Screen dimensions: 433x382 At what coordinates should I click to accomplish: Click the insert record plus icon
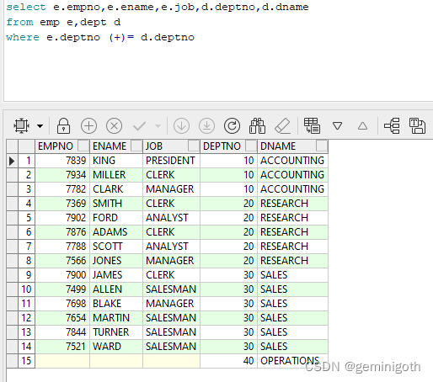(88, 125)
